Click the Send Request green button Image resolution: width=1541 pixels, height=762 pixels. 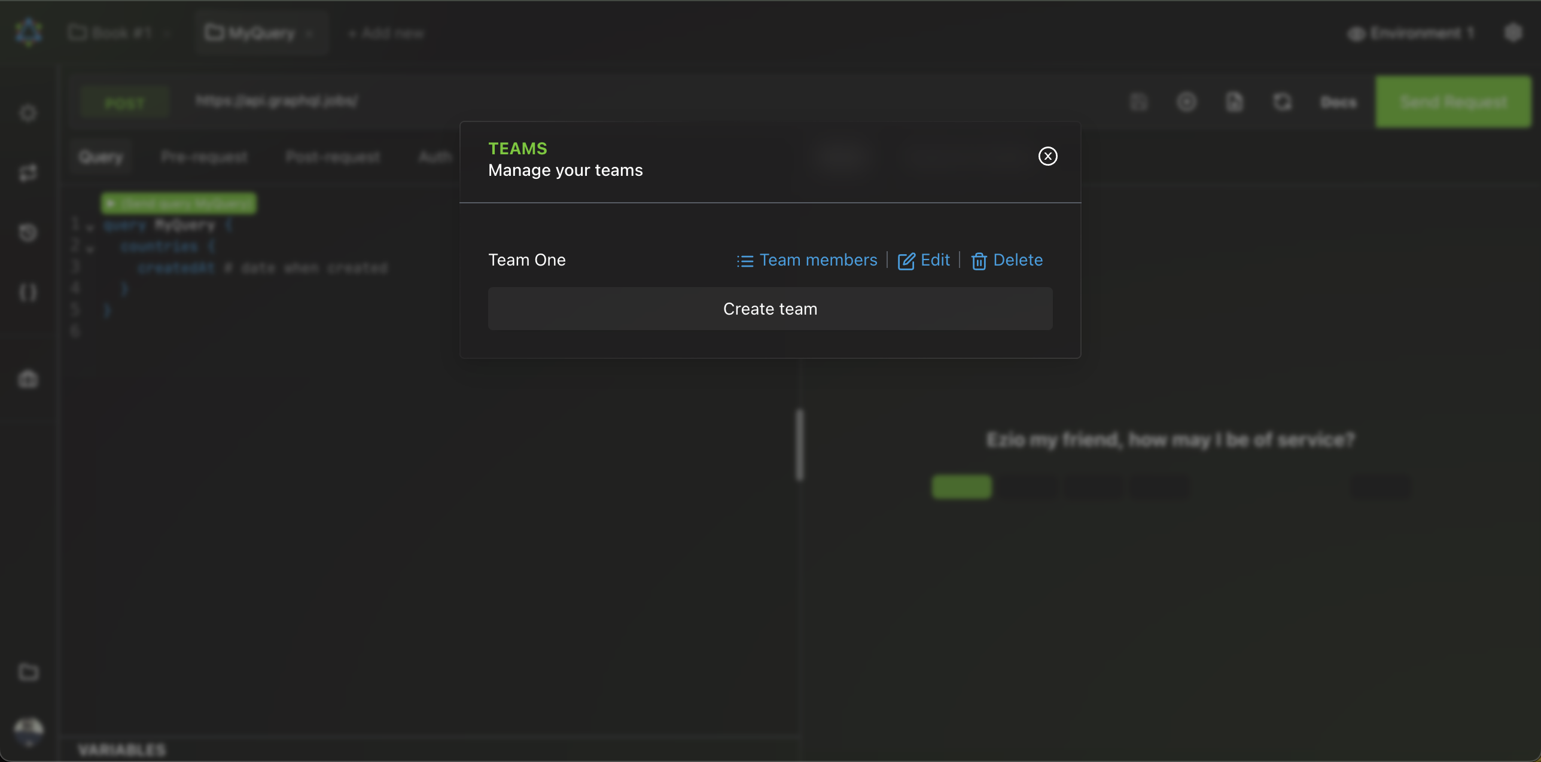point(1453,102)
